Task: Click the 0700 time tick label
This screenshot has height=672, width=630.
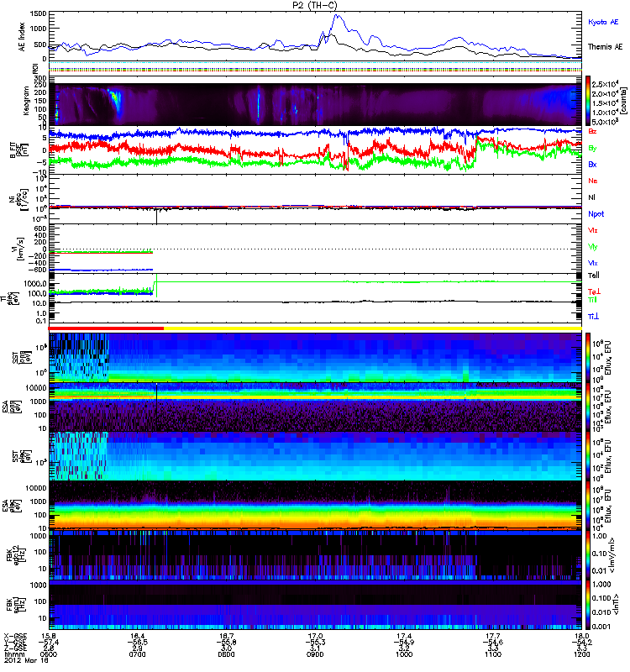Action: (x=138, y=654)
